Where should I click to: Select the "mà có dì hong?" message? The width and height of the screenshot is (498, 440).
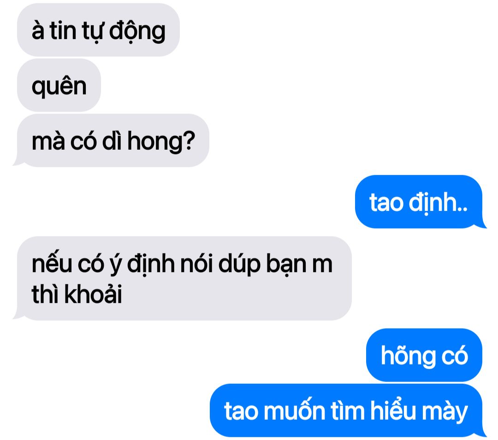pyautogui.click(x=113, y=141)
